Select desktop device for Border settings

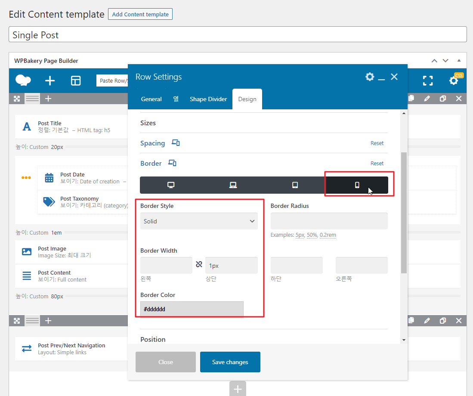click(171, 185)
